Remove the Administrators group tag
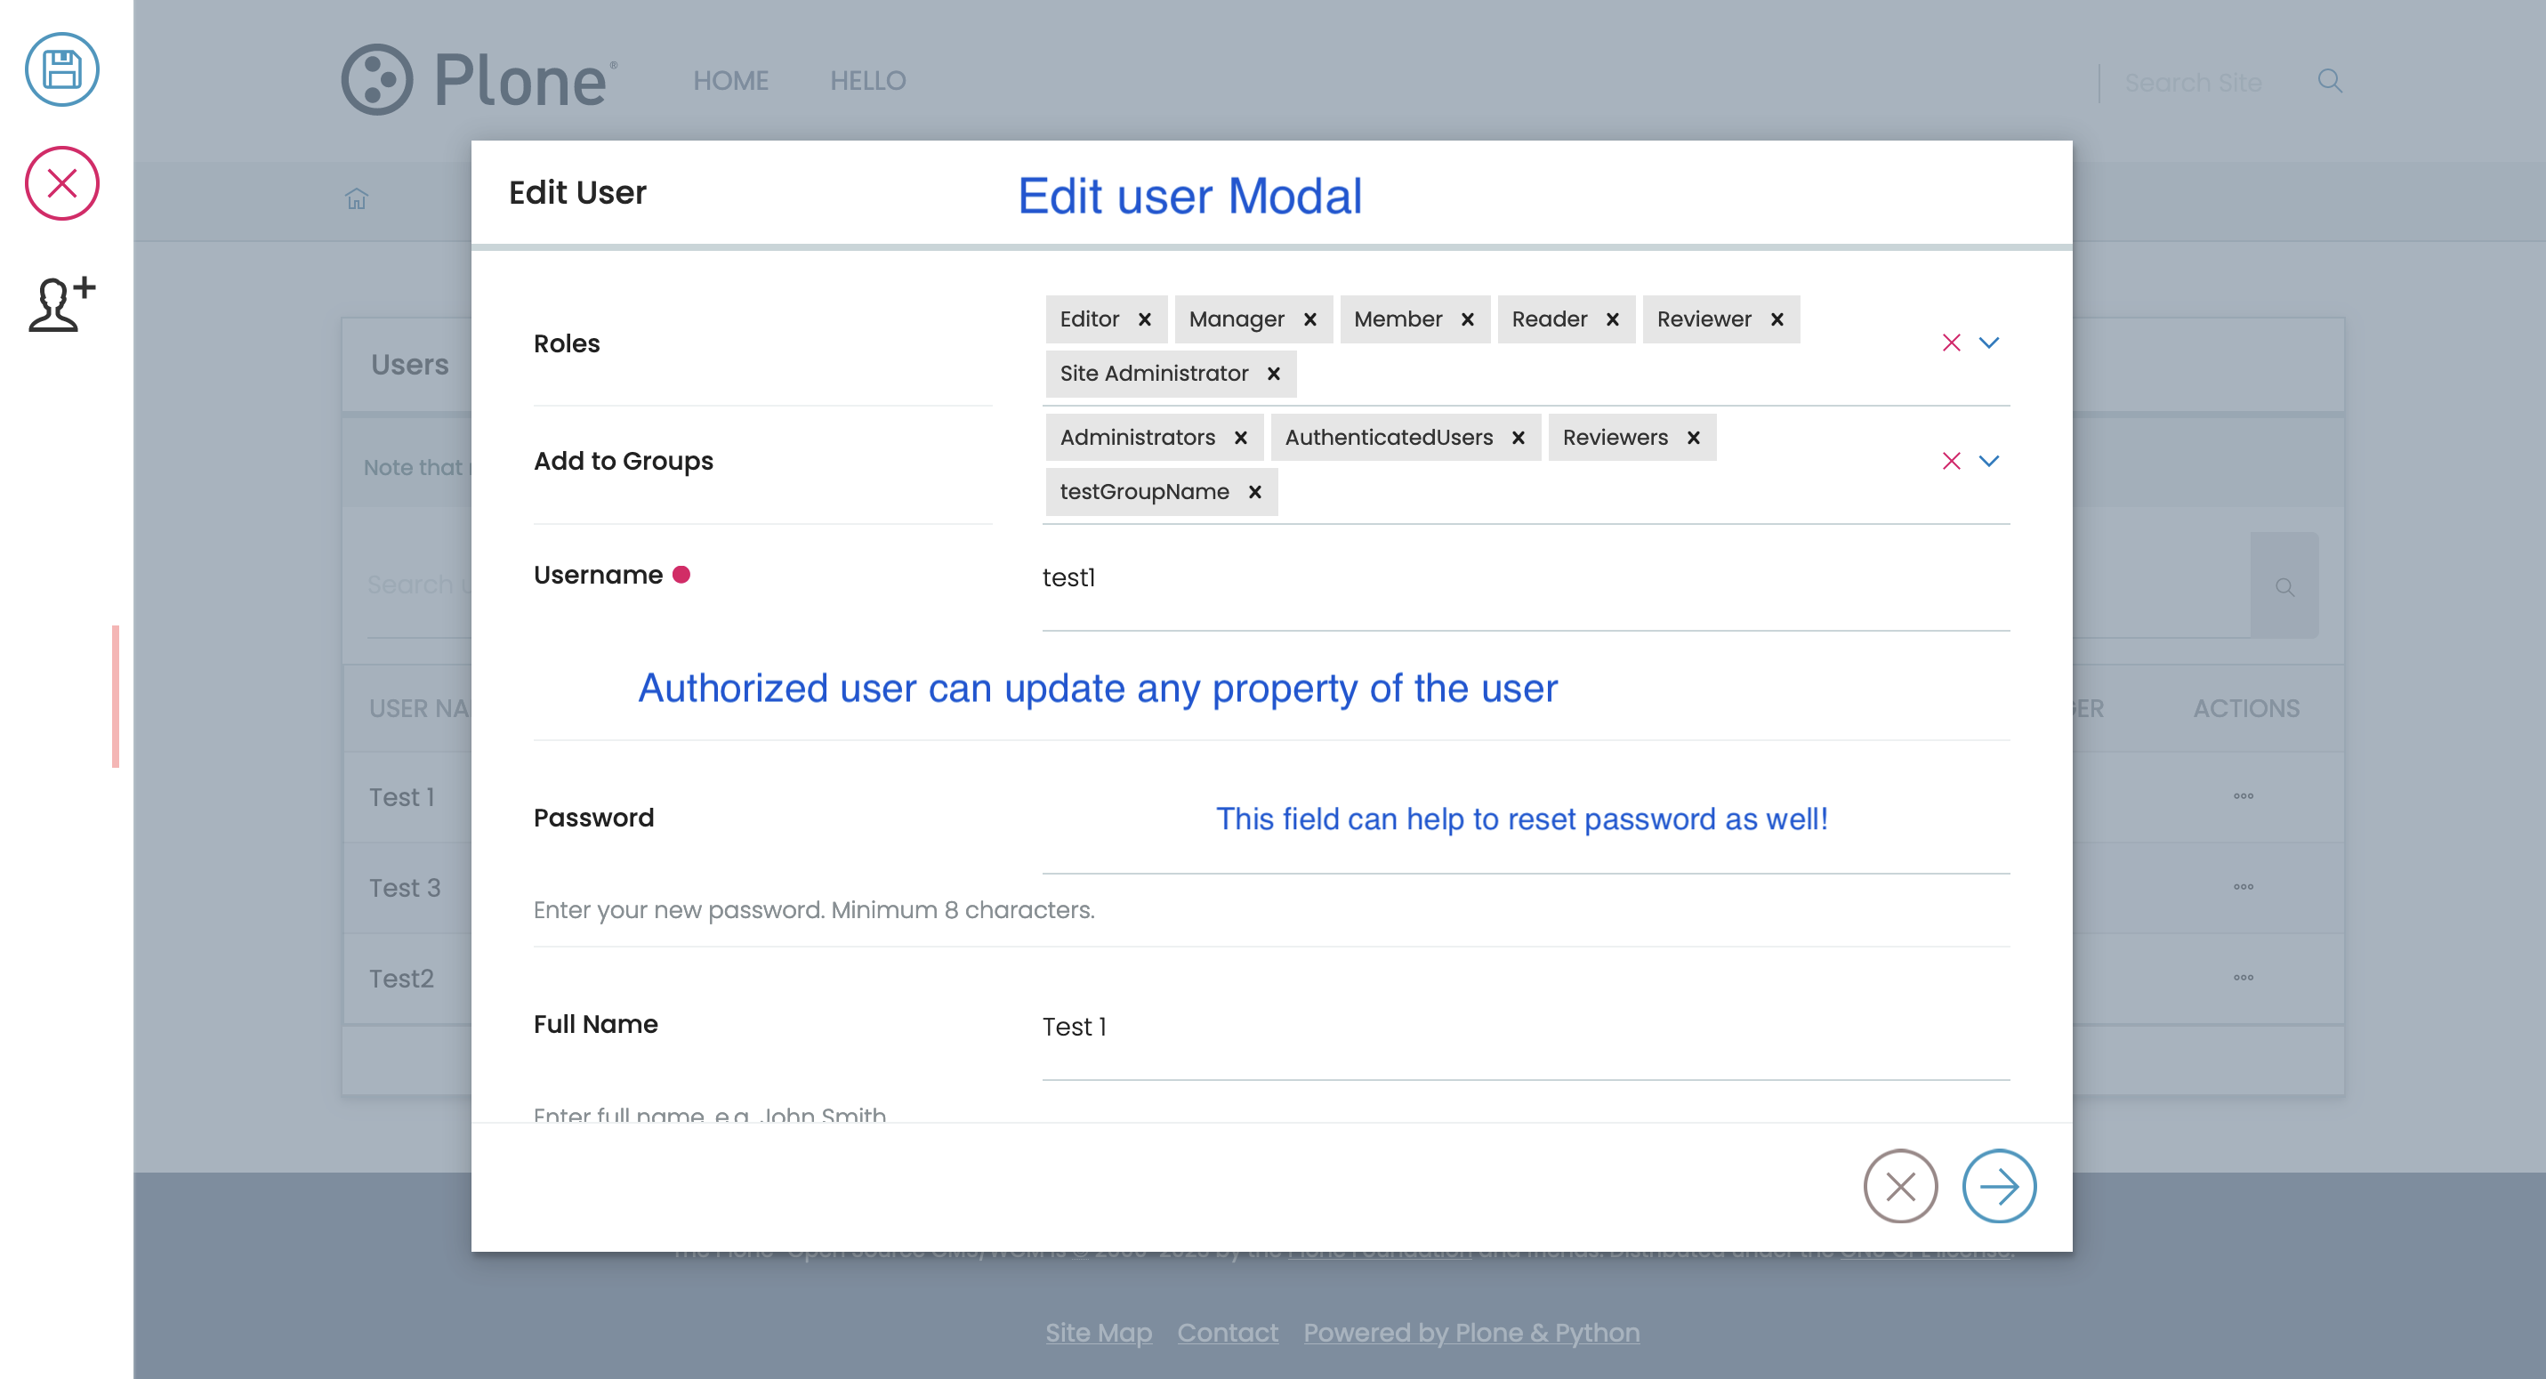This screenshot has width=2546, height=1379. 1240,438
